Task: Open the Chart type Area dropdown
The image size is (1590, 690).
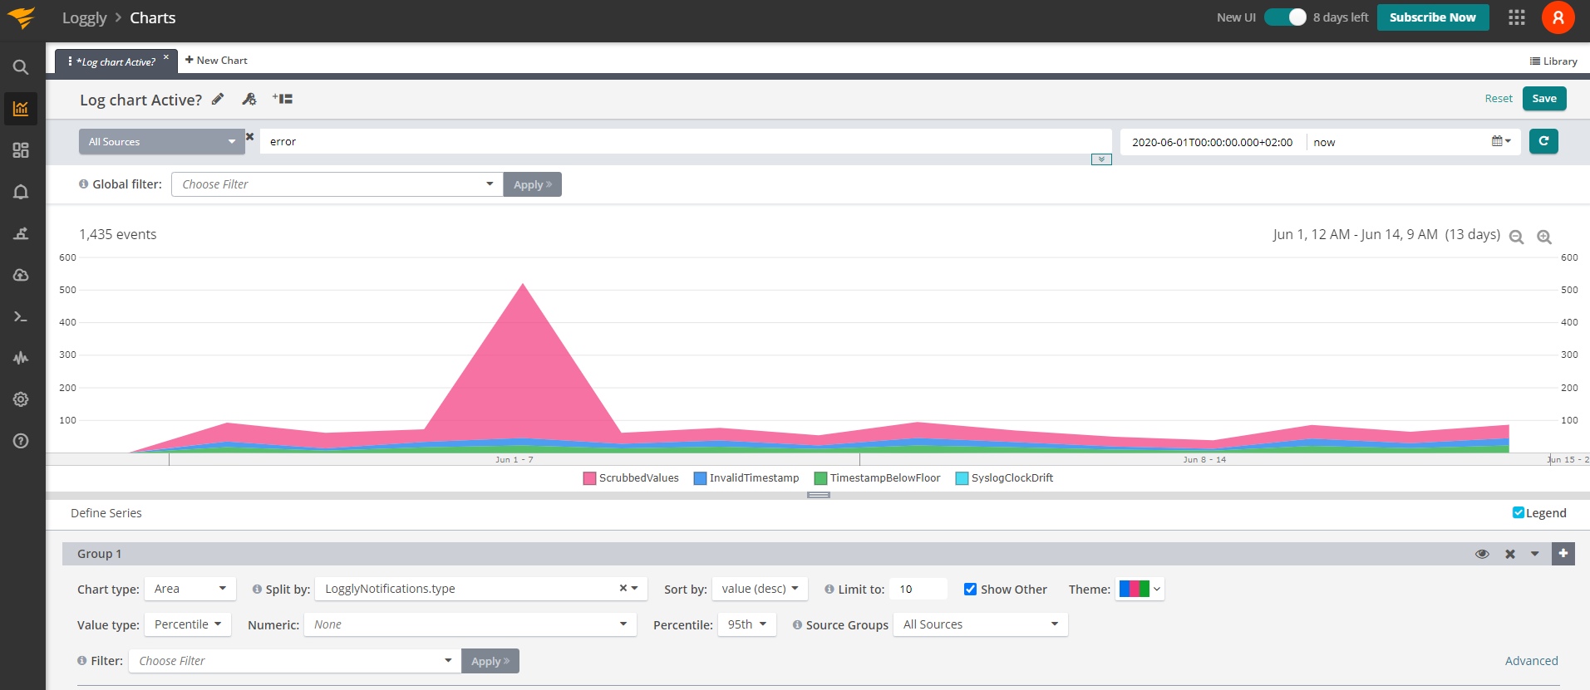Action: tap(190, 589)
